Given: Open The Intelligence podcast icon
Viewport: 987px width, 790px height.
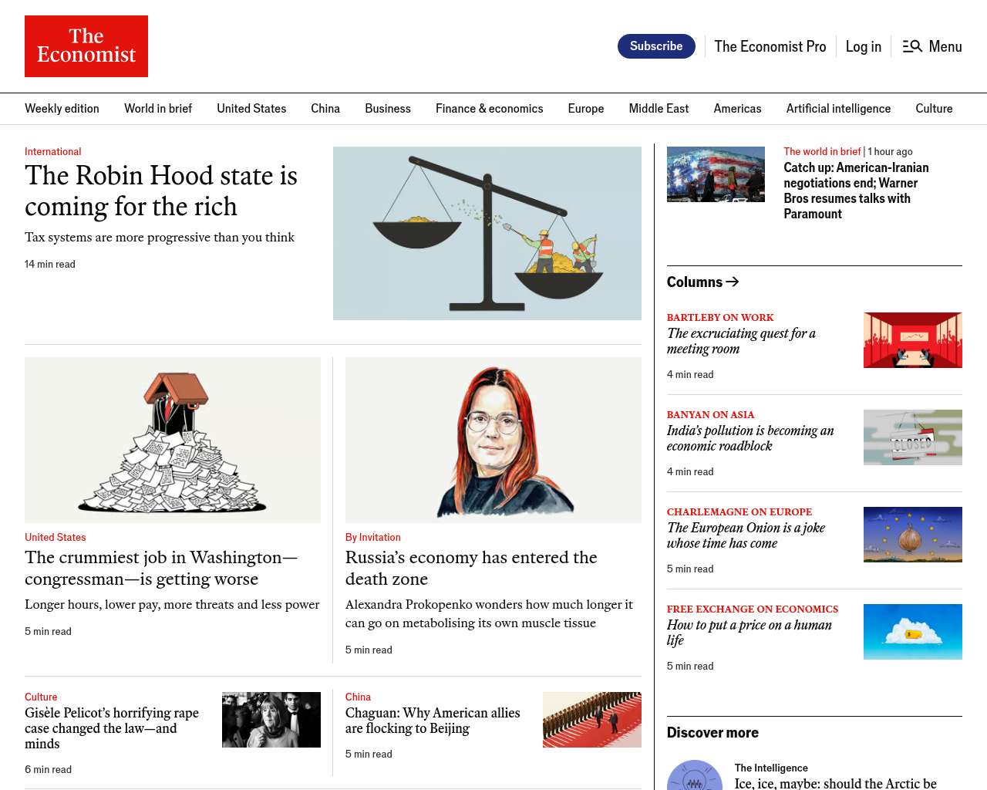Looking at the screenshot, I should 695,775.
